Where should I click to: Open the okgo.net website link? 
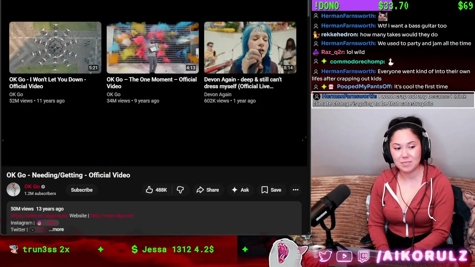tap(112, 216)
